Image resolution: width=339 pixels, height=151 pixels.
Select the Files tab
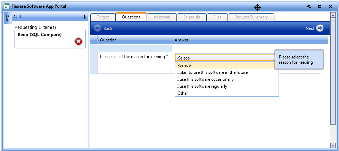217,17
